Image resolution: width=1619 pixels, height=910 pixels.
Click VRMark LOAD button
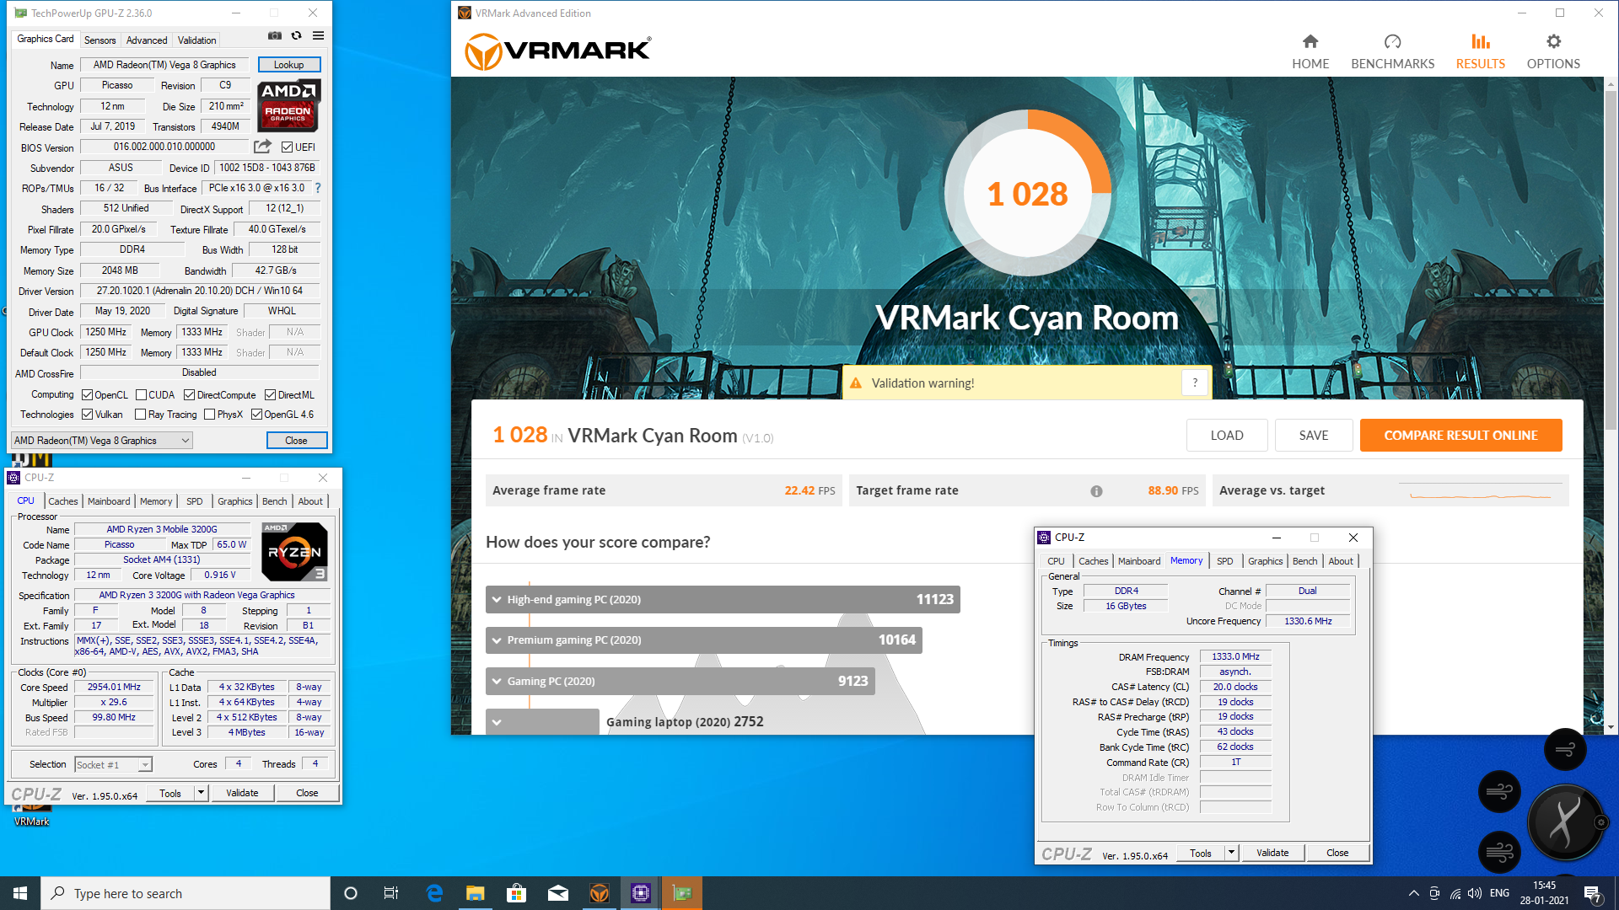coord(1227,436)
